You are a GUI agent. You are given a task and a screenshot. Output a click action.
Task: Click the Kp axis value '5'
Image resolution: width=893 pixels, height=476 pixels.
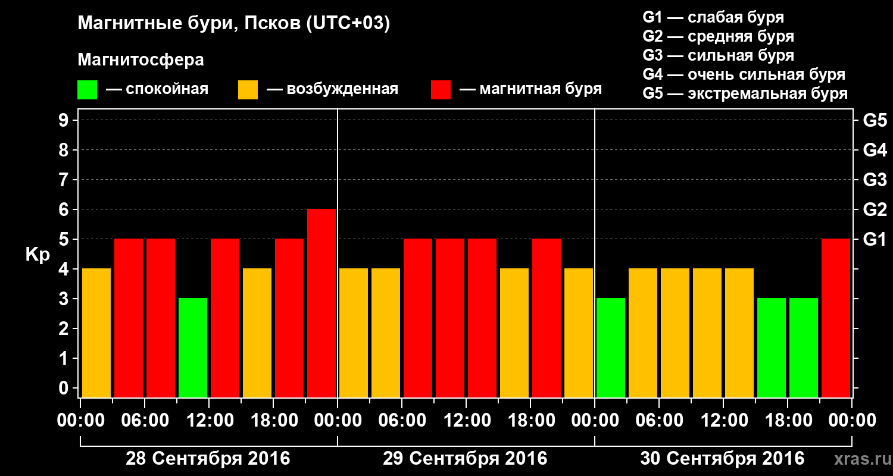65,239
